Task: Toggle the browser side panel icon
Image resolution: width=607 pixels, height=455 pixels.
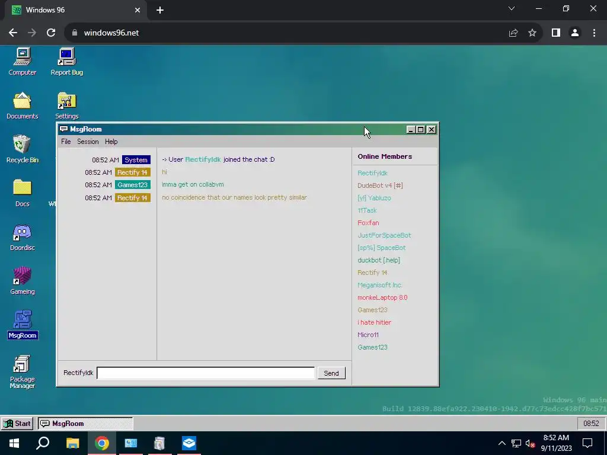Action: (556, 33)
